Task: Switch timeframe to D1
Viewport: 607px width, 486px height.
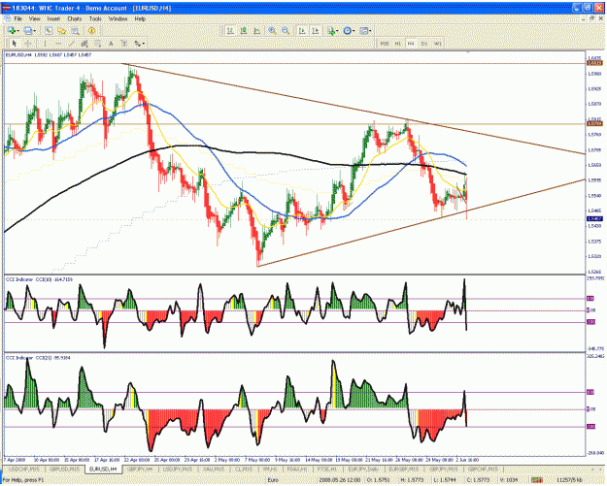Action: [423, 44]
